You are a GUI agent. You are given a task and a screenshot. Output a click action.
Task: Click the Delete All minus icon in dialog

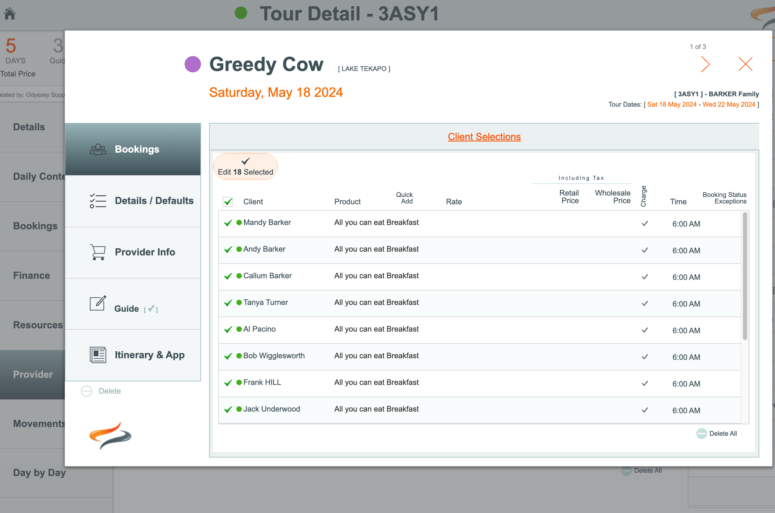[701, 434]
